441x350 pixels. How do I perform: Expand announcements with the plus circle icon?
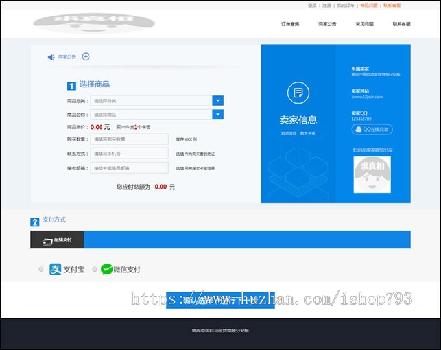tap(86, 57)
